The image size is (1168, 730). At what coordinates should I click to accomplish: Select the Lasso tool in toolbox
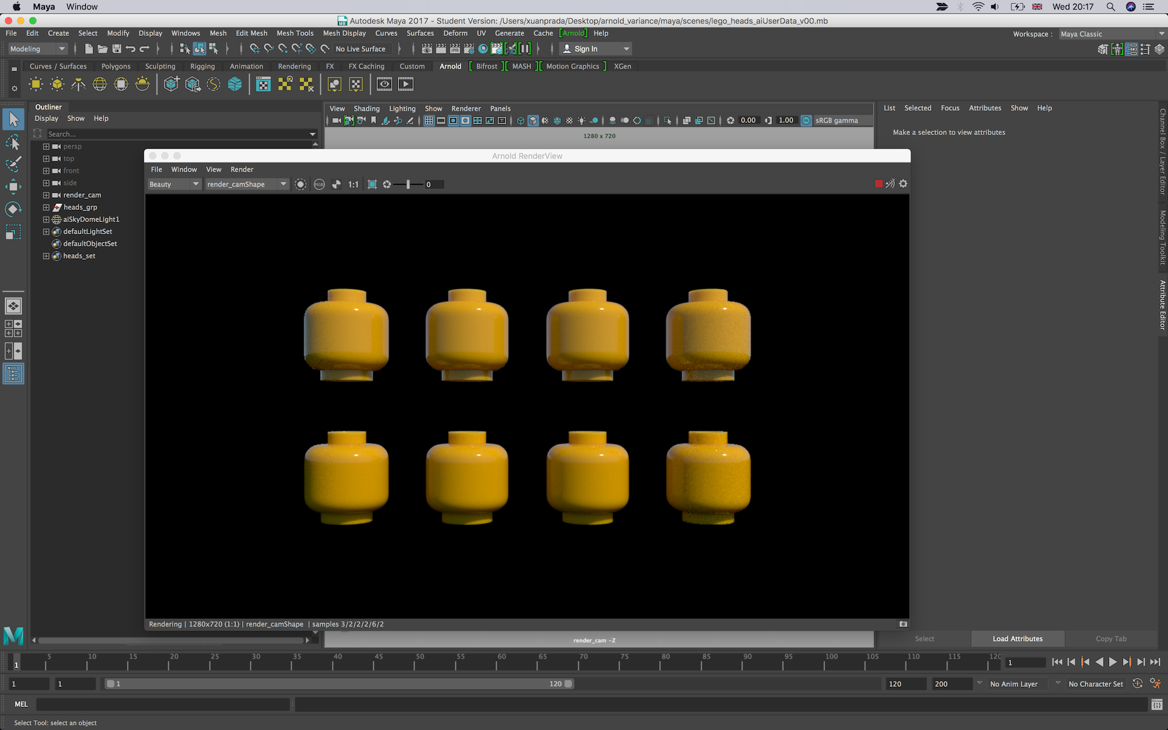(x=13, y=142)
